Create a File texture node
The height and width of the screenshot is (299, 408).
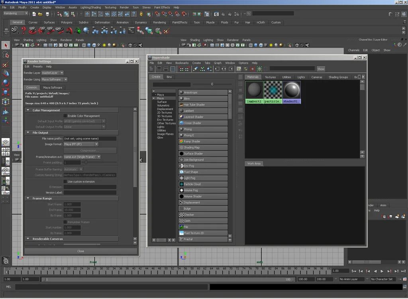pos(203,227)
